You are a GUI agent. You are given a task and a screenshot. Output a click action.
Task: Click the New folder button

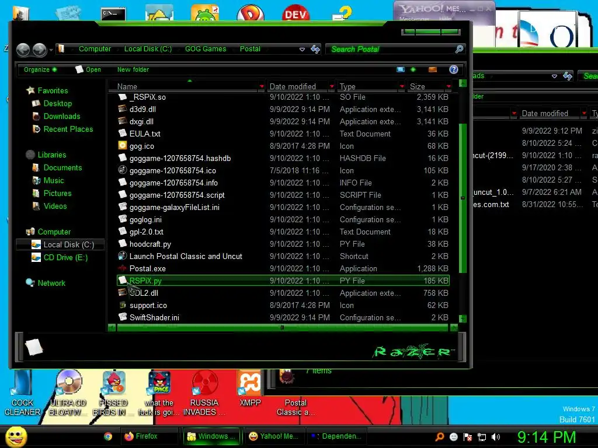pyautogui.click(x=133, y=69)
